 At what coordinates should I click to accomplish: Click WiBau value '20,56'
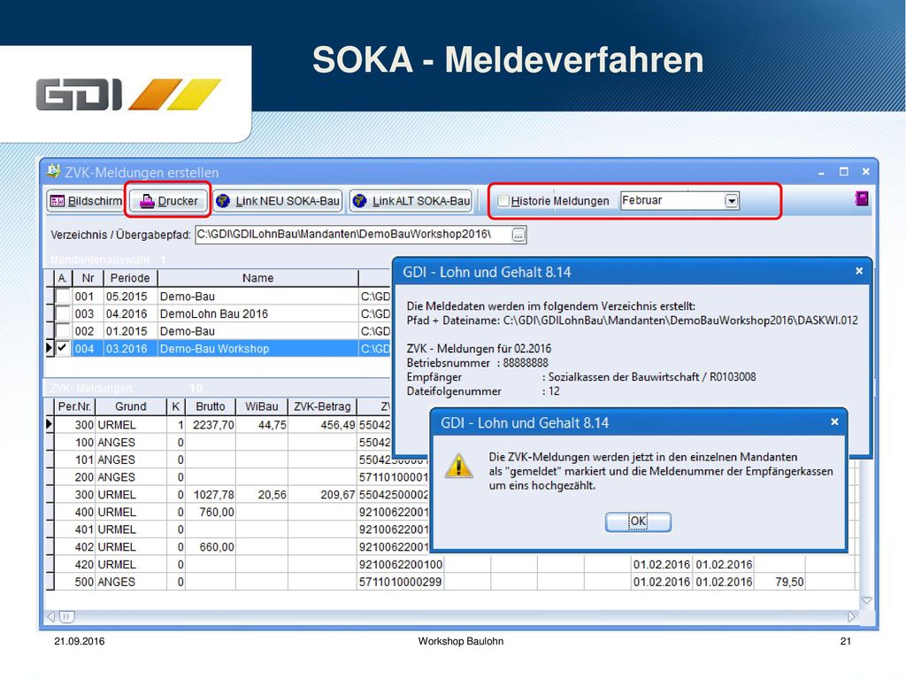(273, 495)
